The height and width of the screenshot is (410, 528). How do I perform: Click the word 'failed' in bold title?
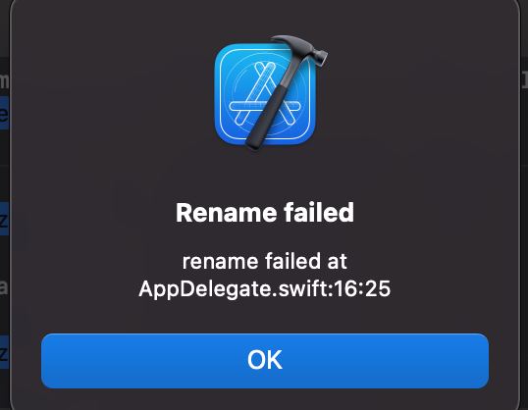(x=319, y=213)
